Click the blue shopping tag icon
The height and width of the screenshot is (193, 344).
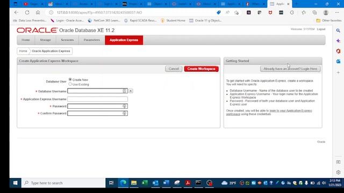219,12
